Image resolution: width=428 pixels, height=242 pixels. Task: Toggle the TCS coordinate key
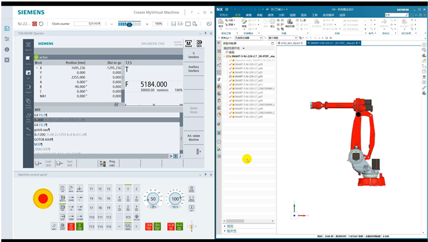[x=128, y=217]
